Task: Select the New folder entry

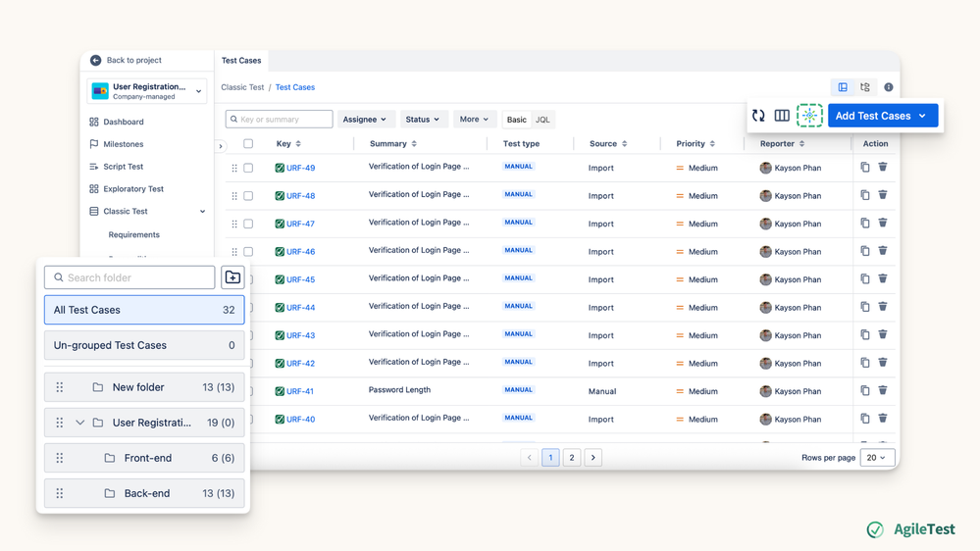Action: click(x=144, y=387)
